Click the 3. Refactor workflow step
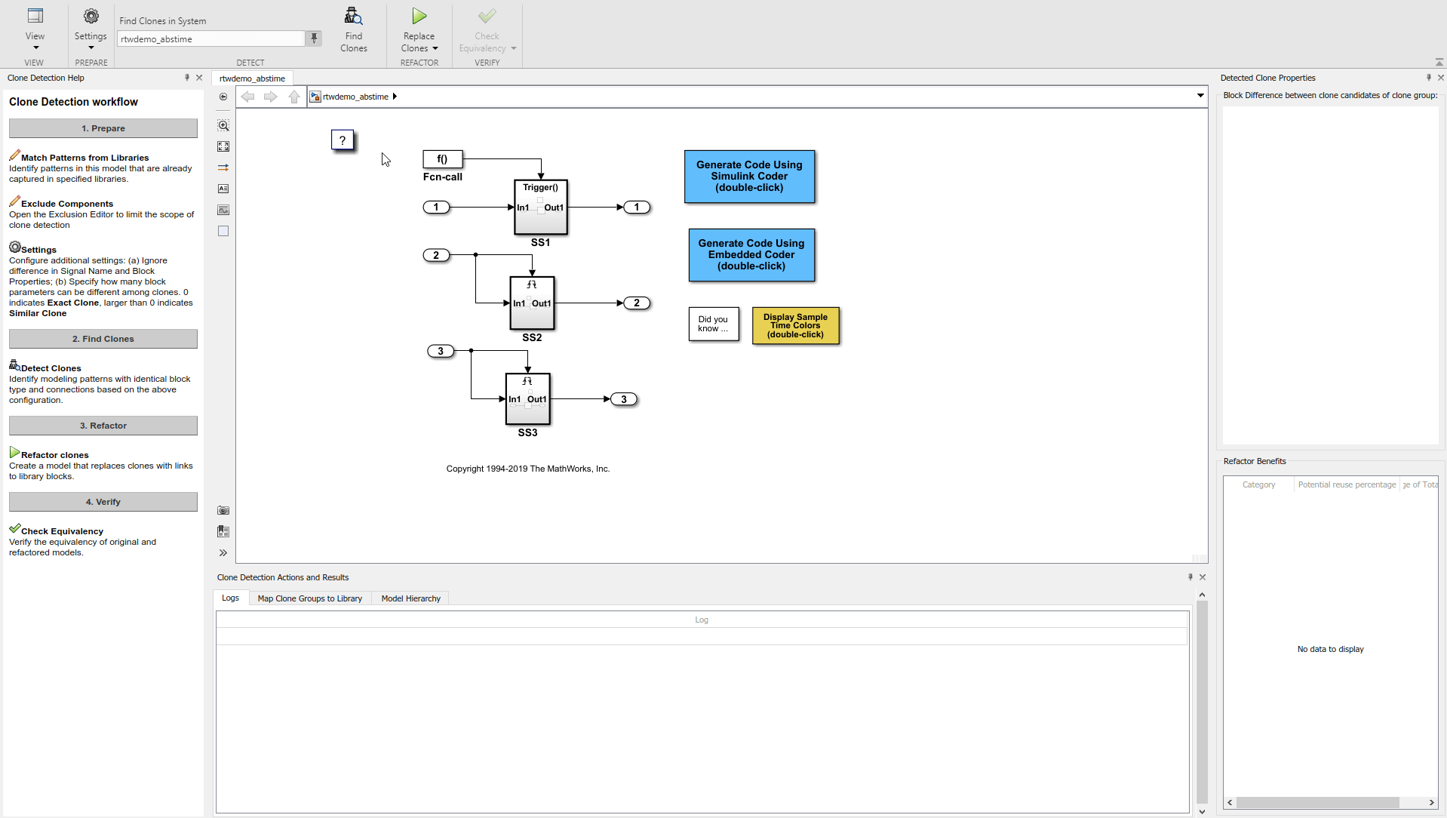 click(x=103, y=426)
